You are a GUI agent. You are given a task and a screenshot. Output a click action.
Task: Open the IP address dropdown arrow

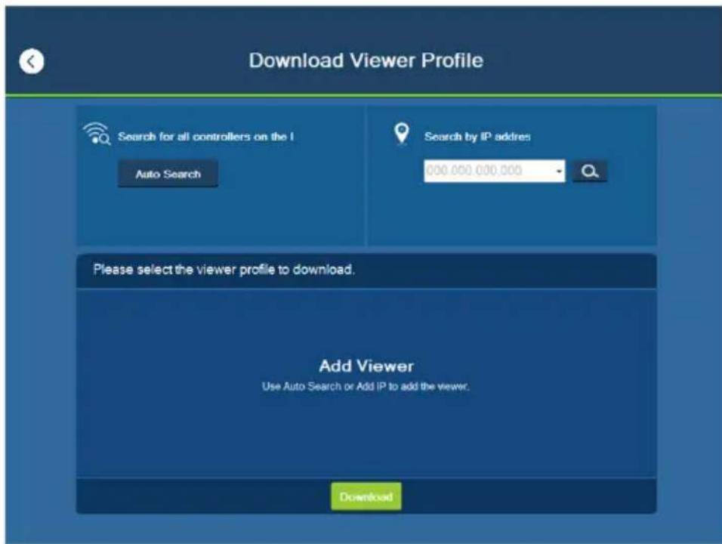tap(559, 172)
